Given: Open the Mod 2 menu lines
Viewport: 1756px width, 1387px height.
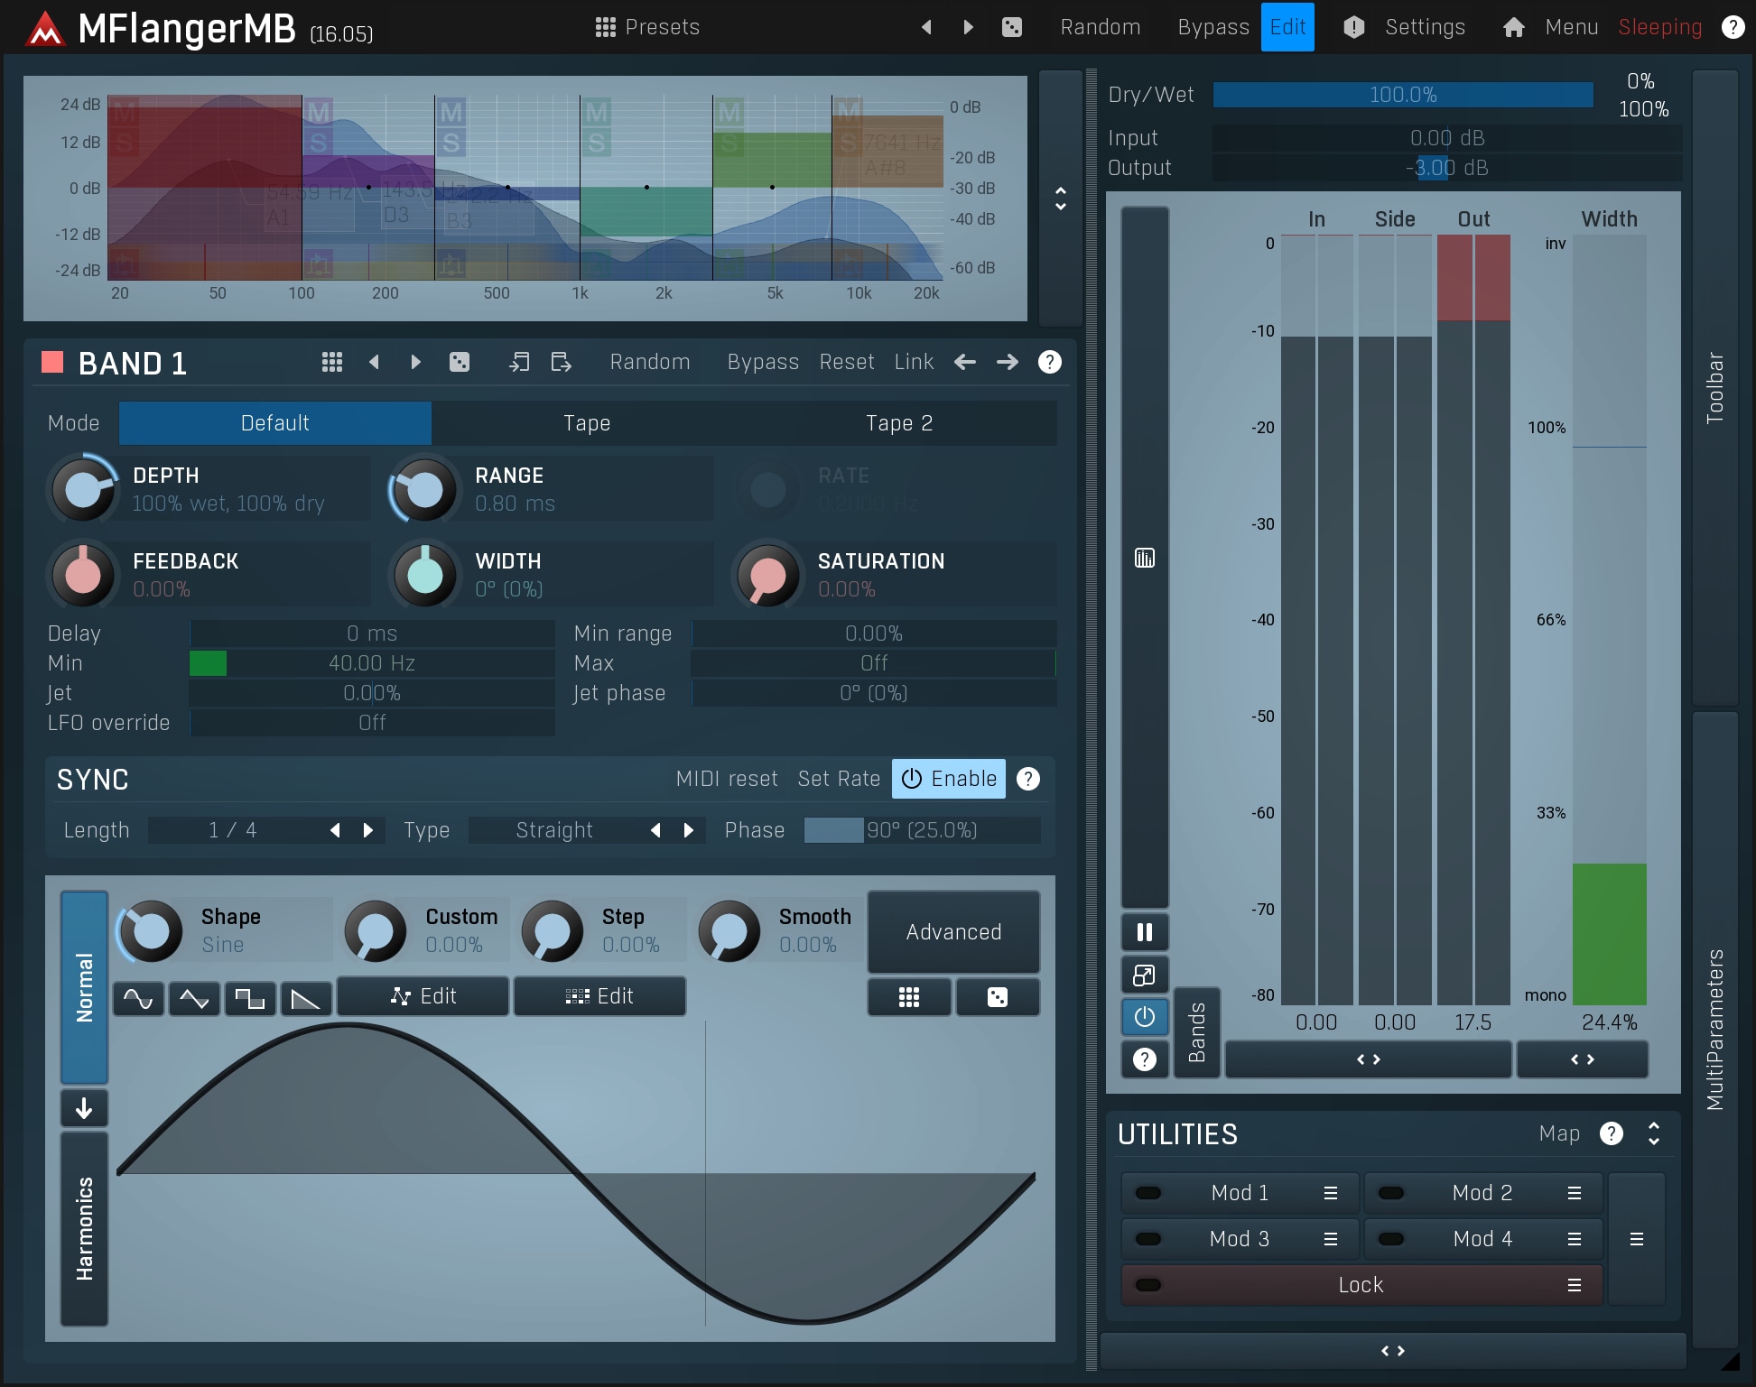Looking at the screenshot, I should (x=1575, y=1193).
